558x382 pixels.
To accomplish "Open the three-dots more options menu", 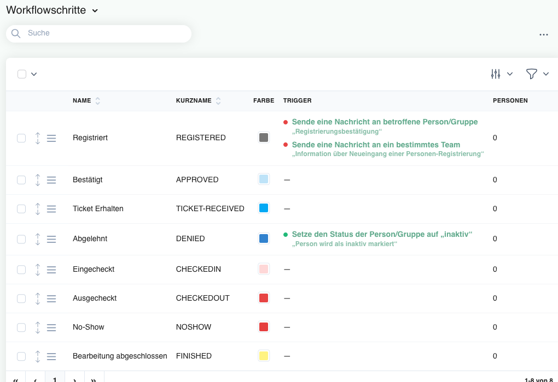I will [543, 34].
